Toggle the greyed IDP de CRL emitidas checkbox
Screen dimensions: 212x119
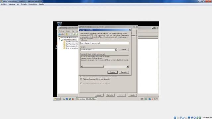coord(81,84)
